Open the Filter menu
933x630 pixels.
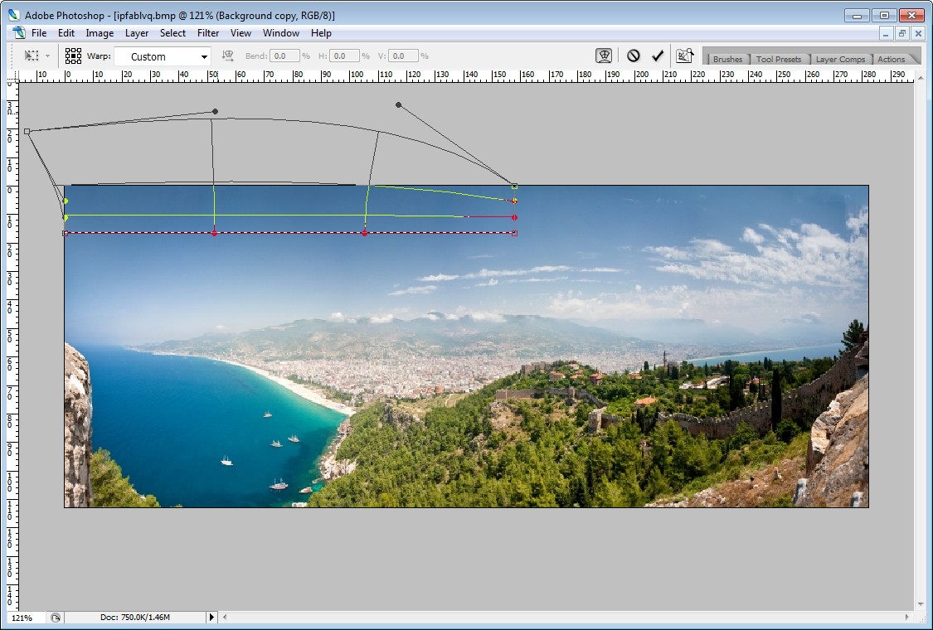pyautogui.click(x=208, y=33)
